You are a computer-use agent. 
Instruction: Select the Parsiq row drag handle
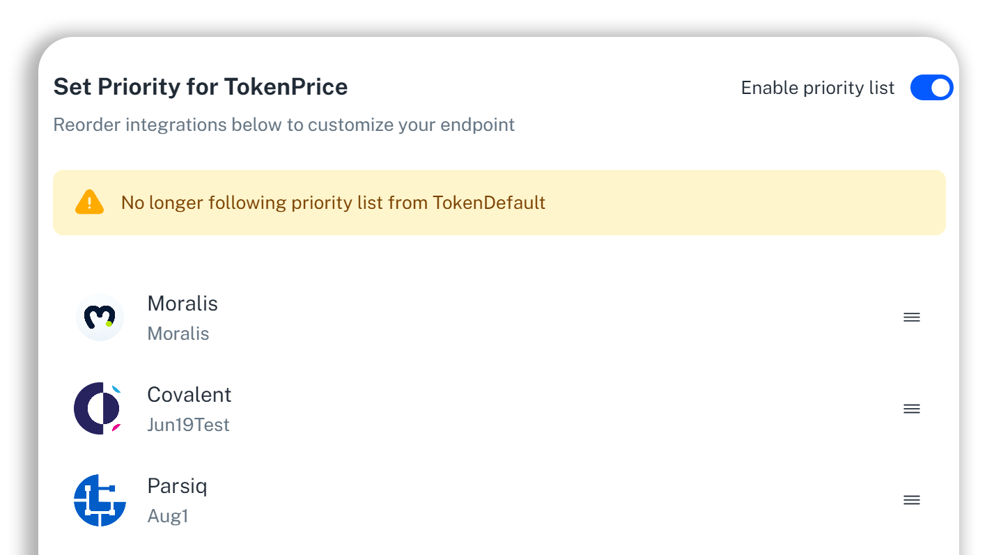point(911,500)
